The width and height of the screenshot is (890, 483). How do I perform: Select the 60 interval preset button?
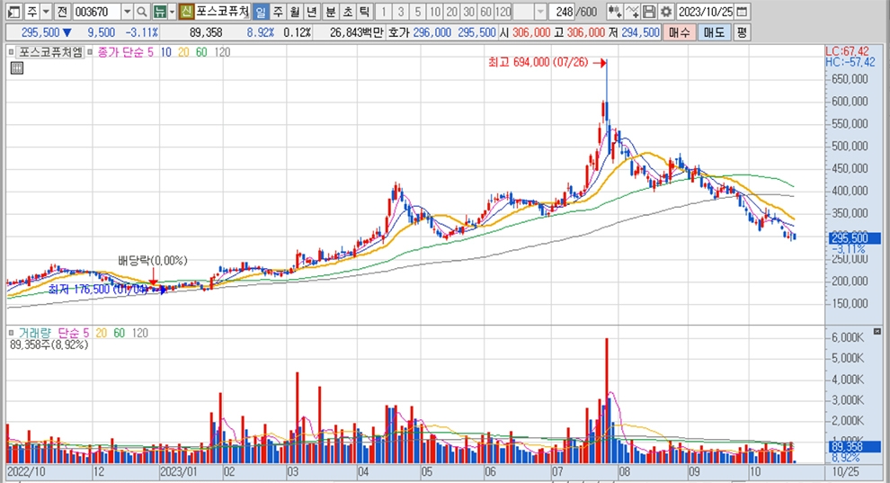coord(485,12)
